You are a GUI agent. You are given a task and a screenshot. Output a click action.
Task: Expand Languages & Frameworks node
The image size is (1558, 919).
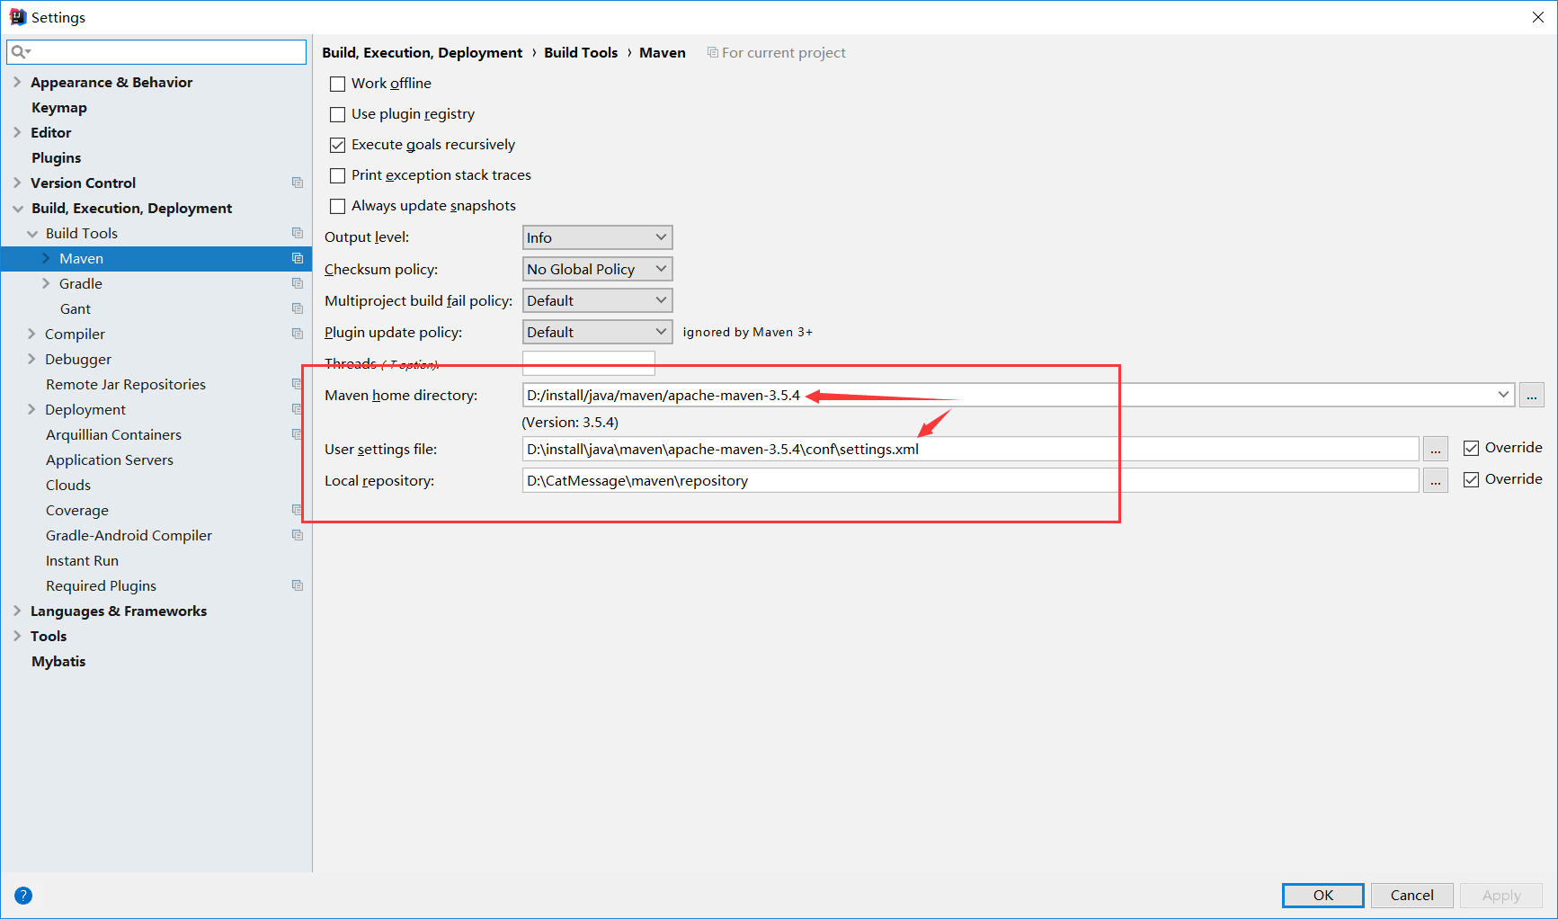[17, 611]
